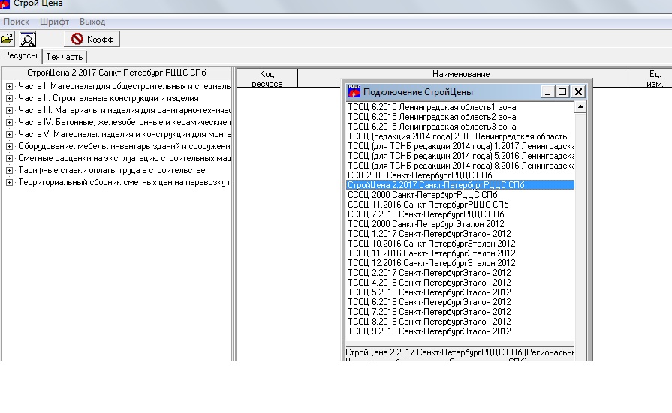Click the search magnifier toolbar icon

28,40
